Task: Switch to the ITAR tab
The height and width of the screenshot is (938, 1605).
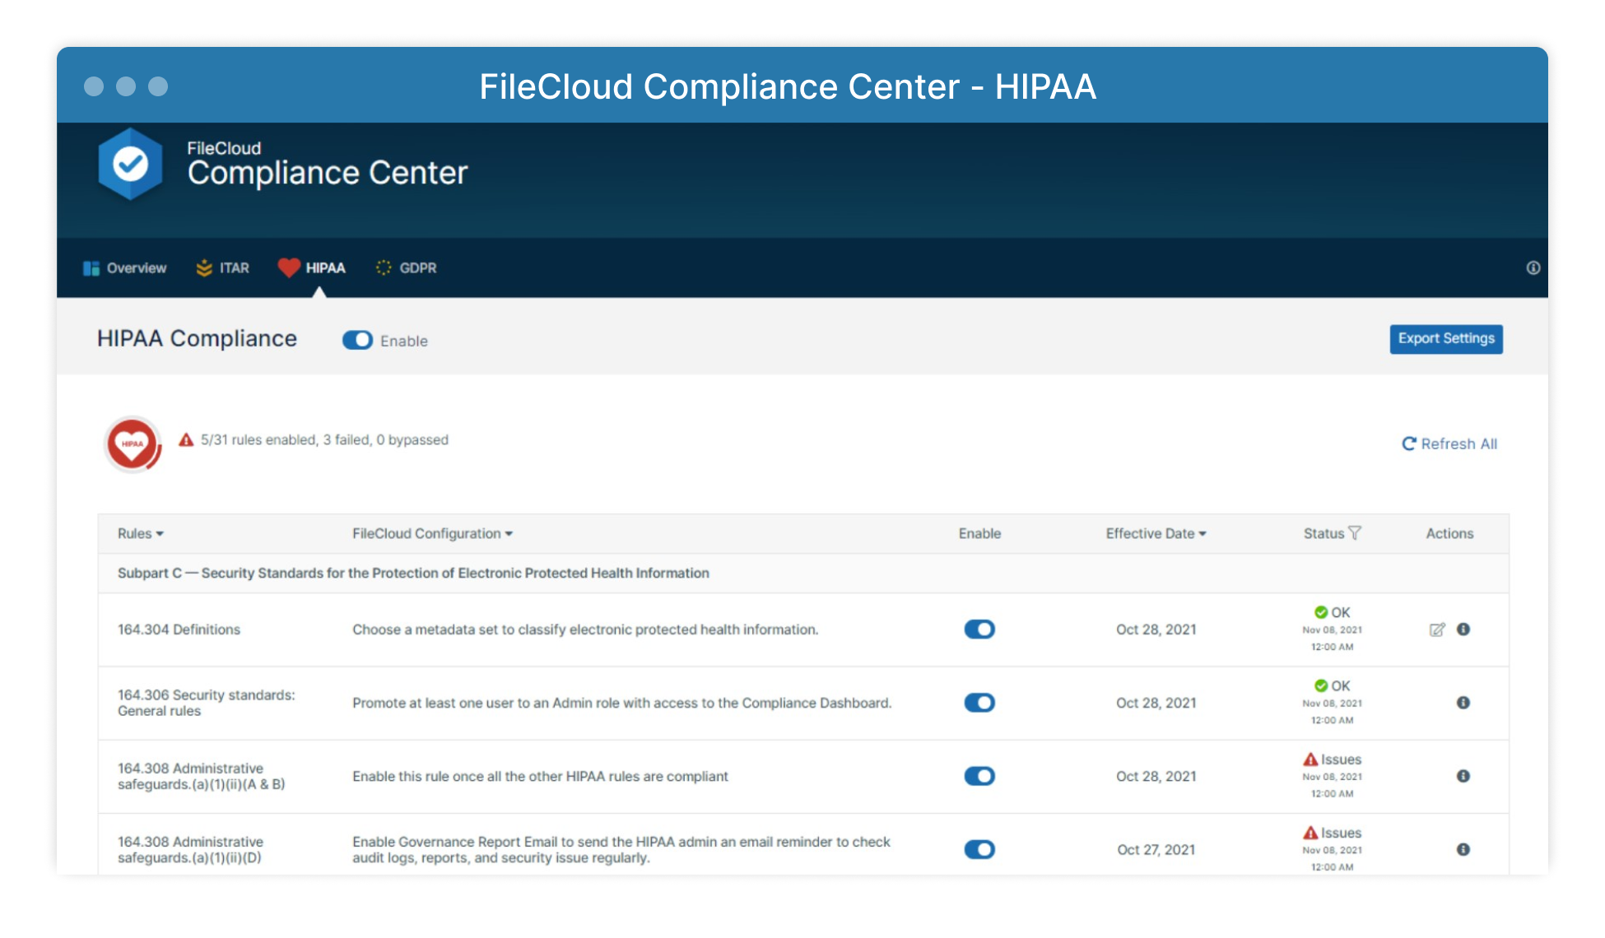Action: click(223, 268)
